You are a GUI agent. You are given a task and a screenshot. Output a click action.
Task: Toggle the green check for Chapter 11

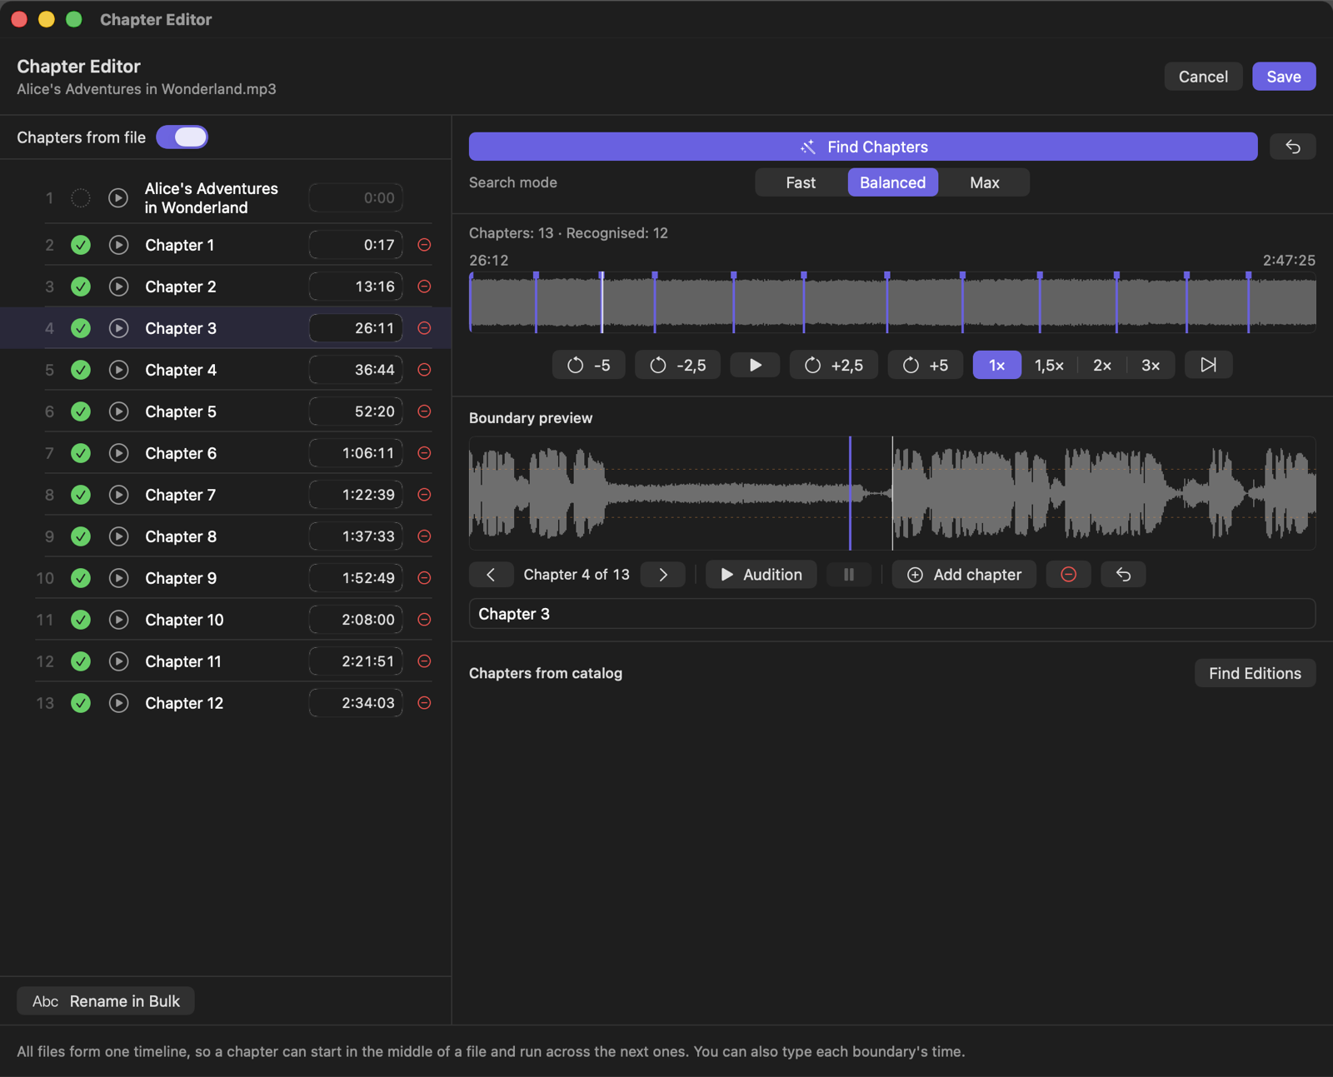click(81, 661)
